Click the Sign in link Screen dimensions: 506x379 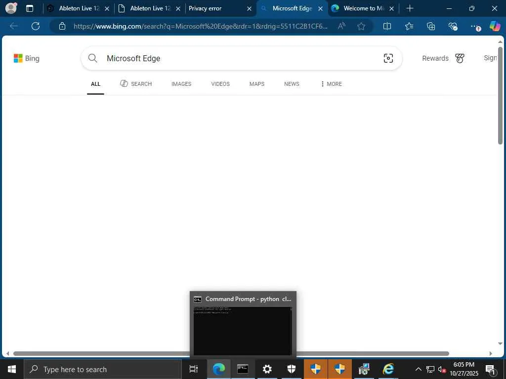(x=490, y=58)
